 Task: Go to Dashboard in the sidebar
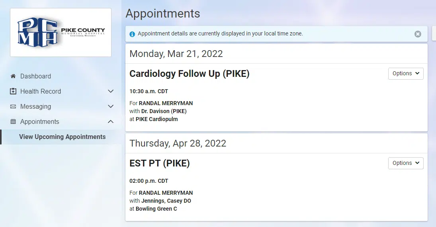(x=36, y=76)
